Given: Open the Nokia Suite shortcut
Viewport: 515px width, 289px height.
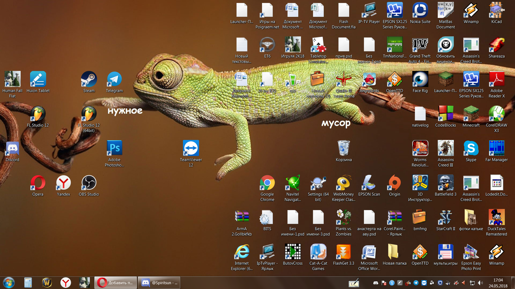Looking at the screenshot, I should 420,13.
